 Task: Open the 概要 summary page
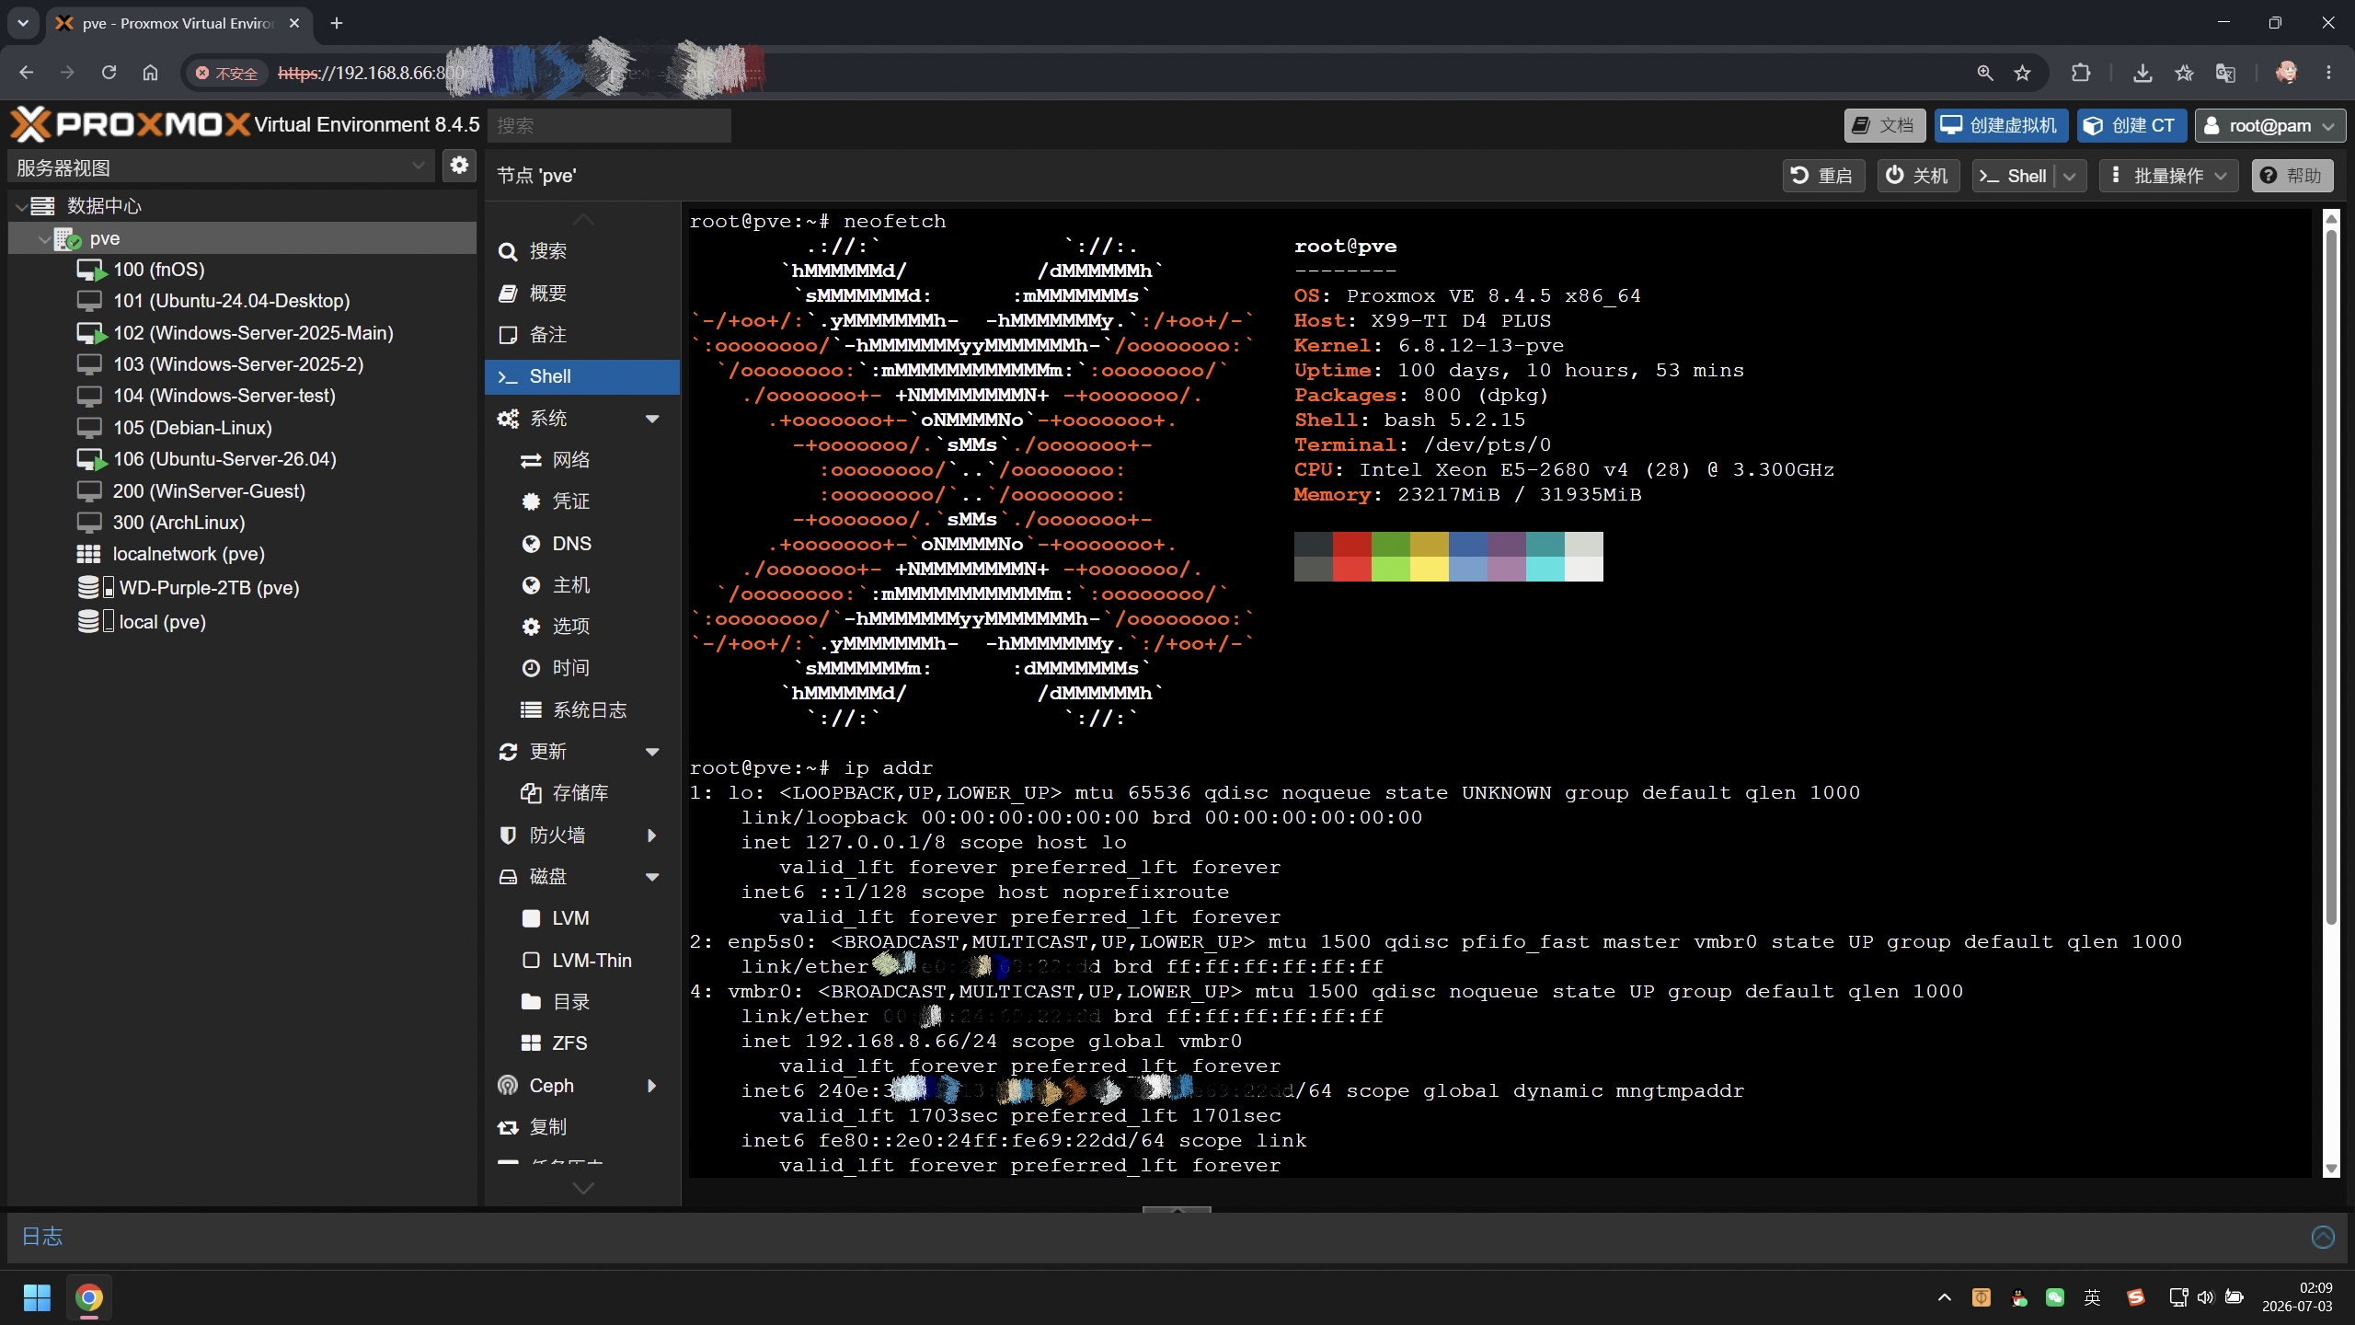click(x=581, y=294)
